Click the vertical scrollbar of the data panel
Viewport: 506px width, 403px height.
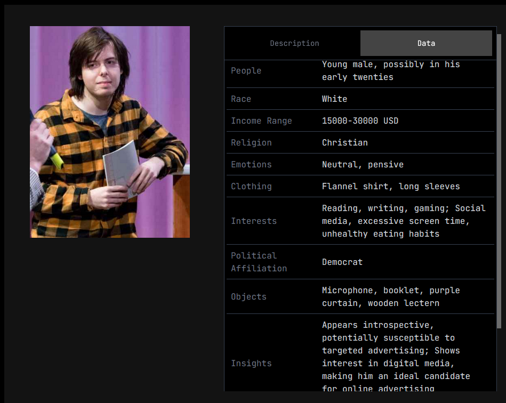[x=499, y=181]
